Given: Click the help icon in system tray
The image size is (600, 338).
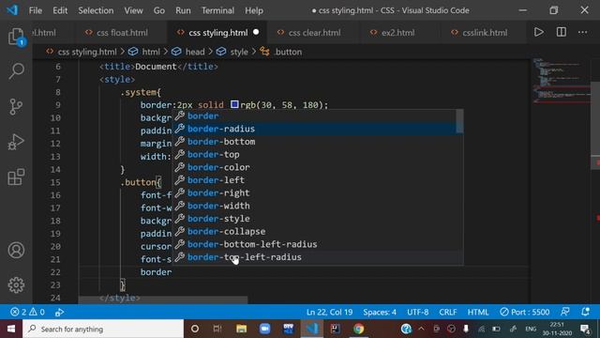Looking at the screenshot, I should [406, 329].
